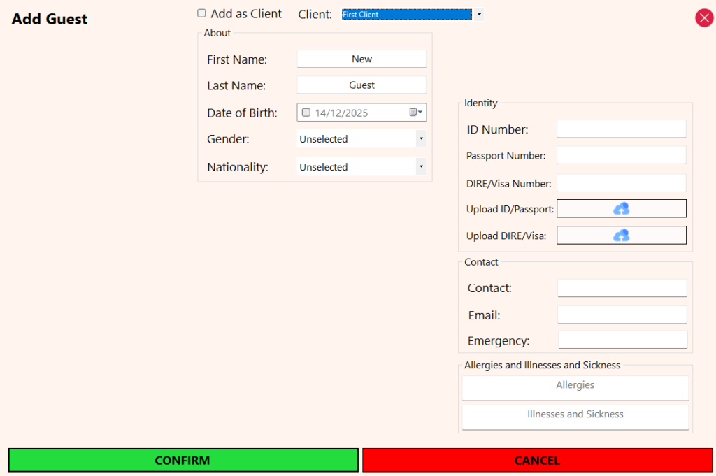Focus the Passport Number input field

coord(621,155)
